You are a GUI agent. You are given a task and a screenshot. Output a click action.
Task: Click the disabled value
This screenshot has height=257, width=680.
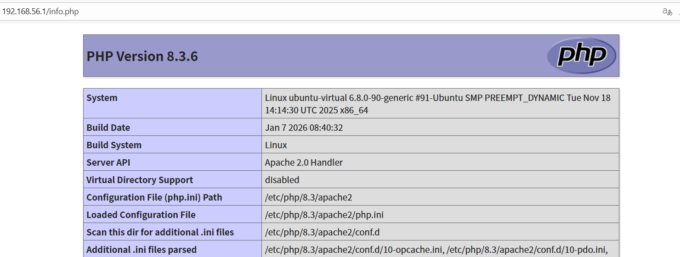point(282,180)
